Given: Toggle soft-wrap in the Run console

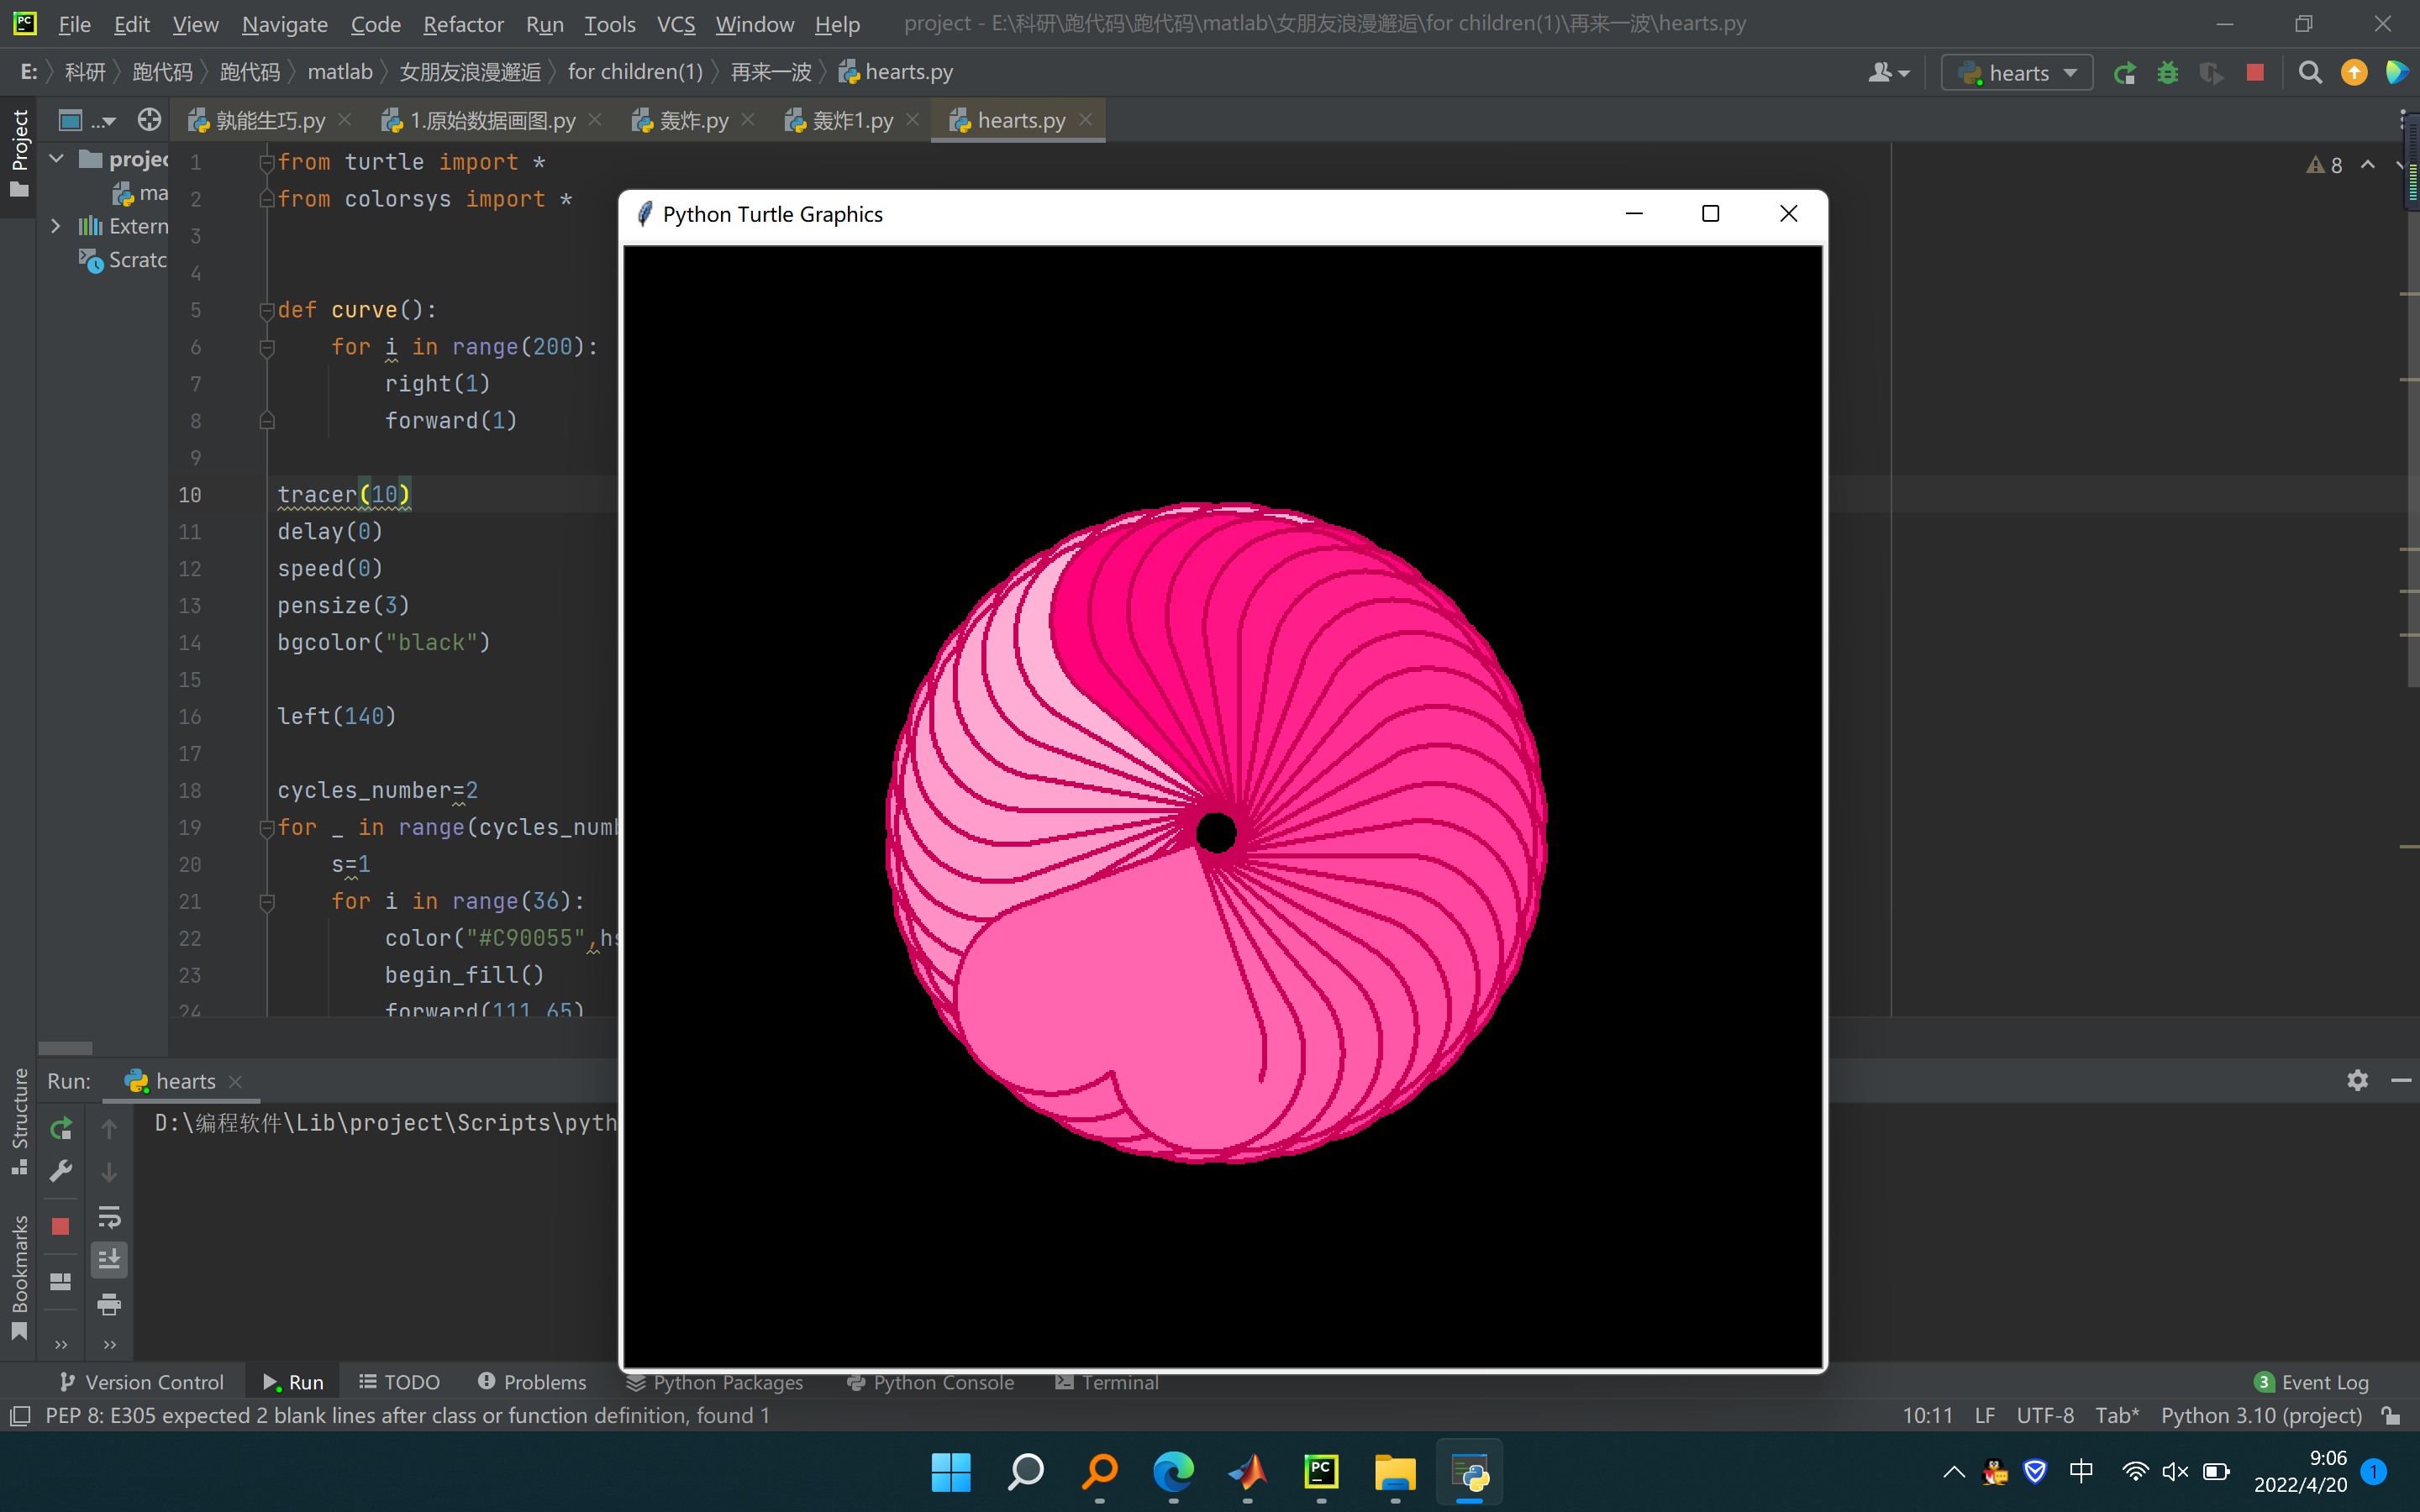Looking at the screenshot, I should click(x=109, y=1217).
